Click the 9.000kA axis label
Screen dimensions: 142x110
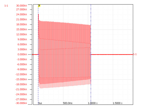[x=22, y=39]
